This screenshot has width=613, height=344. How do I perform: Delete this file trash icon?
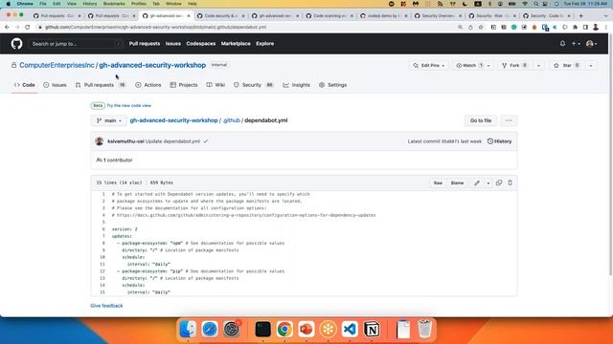point(511,183)
